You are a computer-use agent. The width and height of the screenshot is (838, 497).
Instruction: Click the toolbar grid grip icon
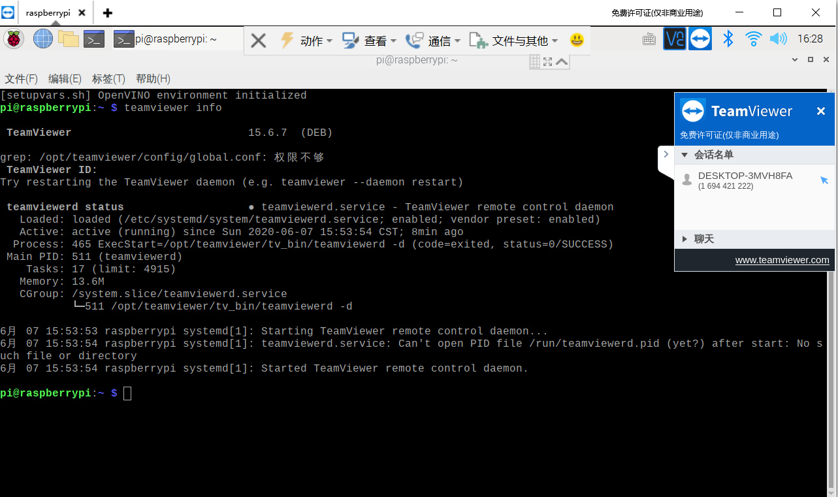click(534, 61)
